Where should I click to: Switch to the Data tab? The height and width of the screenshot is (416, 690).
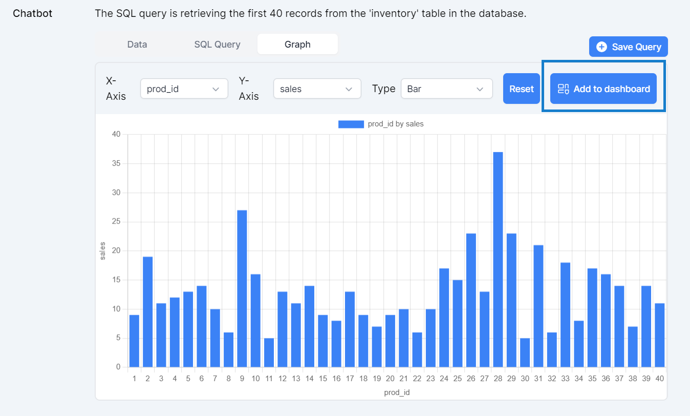(137, 45)
